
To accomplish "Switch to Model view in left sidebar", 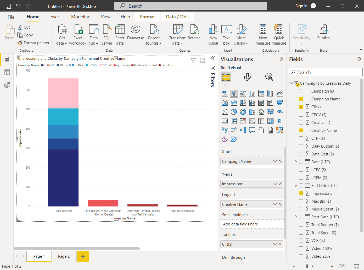I will point(7,85).
